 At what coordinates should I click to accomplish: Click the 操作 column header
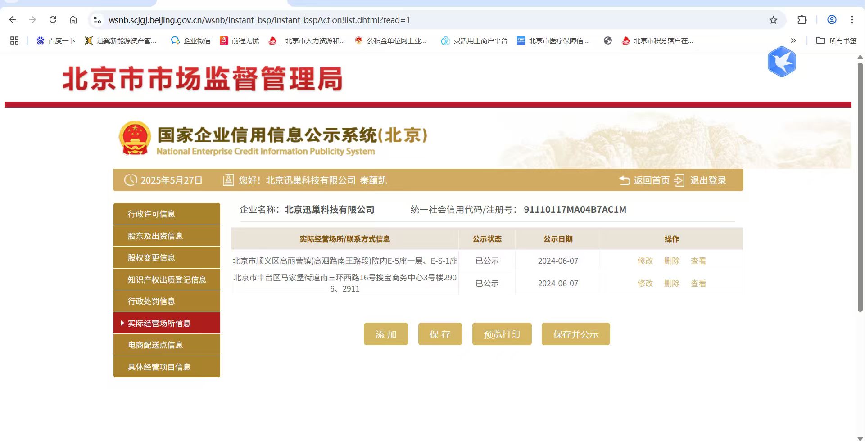(672, 239)
